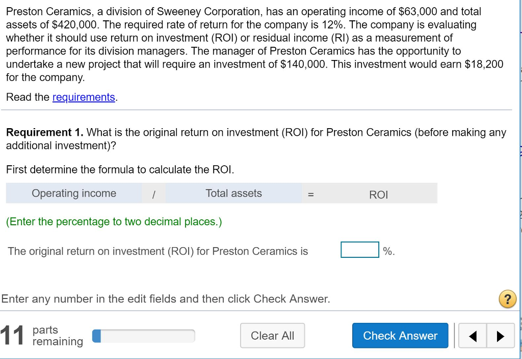522x359 pixels.
Task: Select the right-pointing navigation triangle
Action: (500, 336)
